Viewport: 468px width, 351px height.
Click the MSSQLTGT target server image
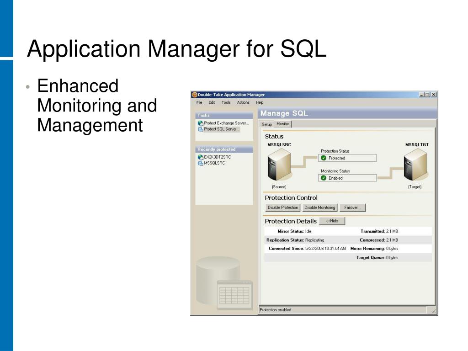tap(415, 165)
